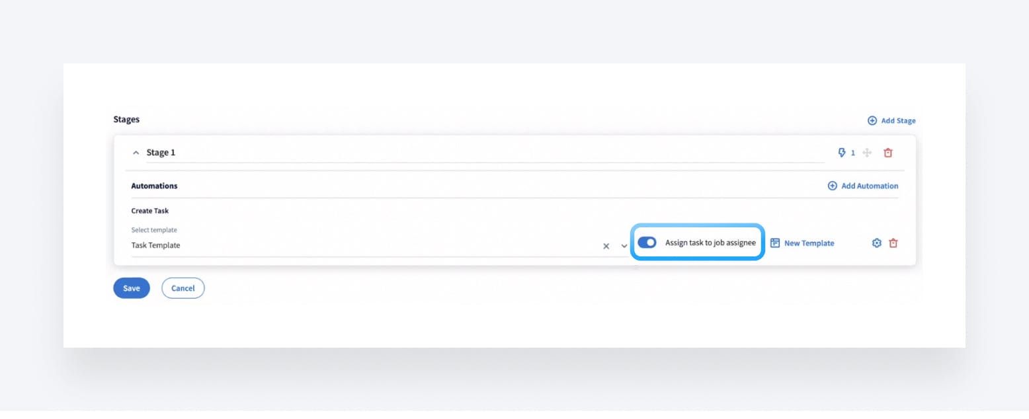Delete Stage 1 using its red trash icon
1029x419 pixels.
pyautogui.click(x=888, y=153)
